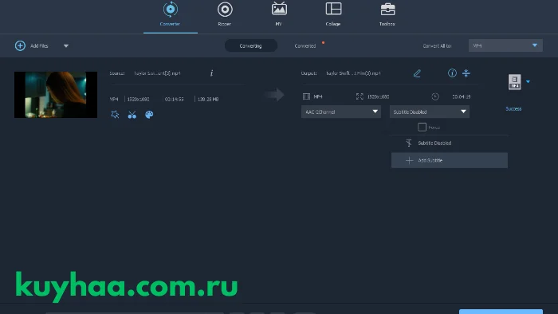Image resolution: width=558 pixels, height=314 pixels.
Task: Open the Subtitle Disabled dropdown
Action: point(429,112)
